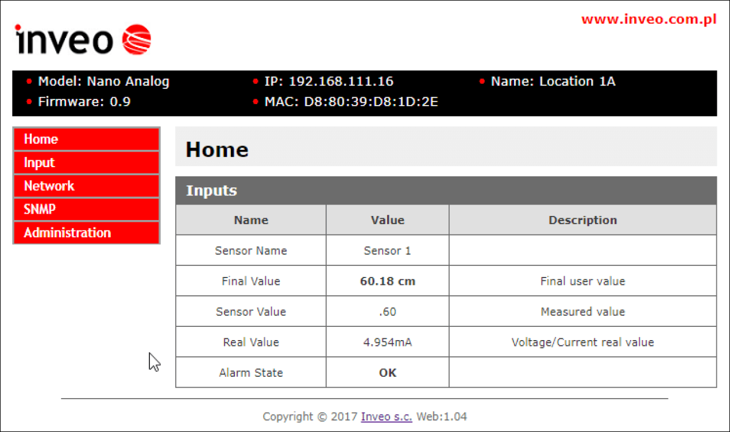Click the Inveo logo globe icon

pos(137,40)
